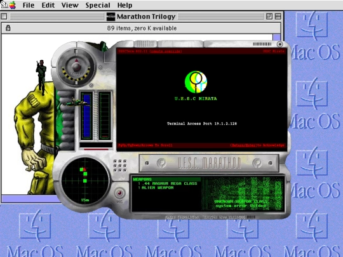Click the Marathon Trilogy title bar icon
Image resolution: width=343 pixels, height=257 pixels.
[111, 16]
